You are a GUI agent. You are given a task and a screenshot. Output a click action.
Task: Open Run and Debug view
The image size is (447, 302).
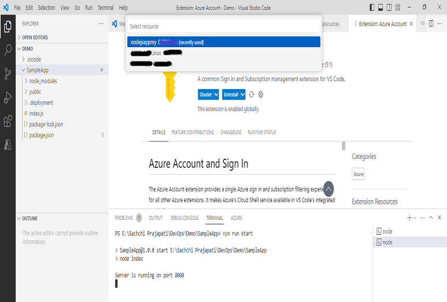pyautogui.click(x=7, y=98)
